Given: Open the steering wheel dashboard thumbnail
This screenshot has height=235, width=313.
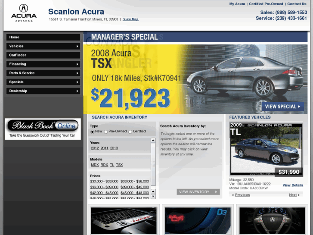Looking at the screenshot, I should [272, 220].
